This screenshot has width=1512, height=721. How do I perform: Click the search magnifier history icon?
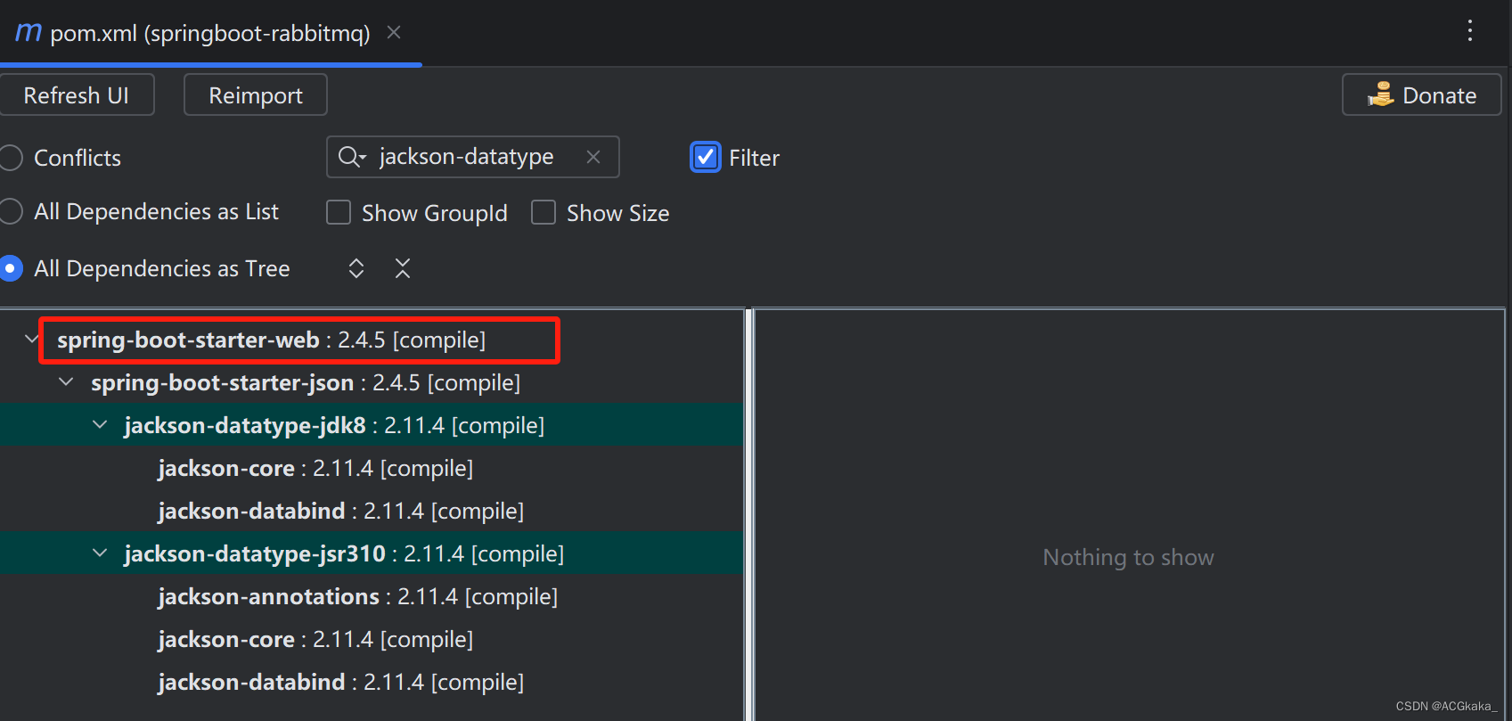[352, 157]
